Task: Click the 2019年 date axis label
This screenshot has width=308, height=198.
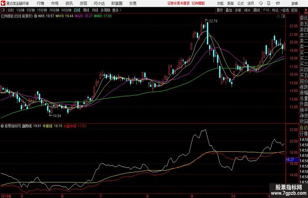Action: pos(6,196)
